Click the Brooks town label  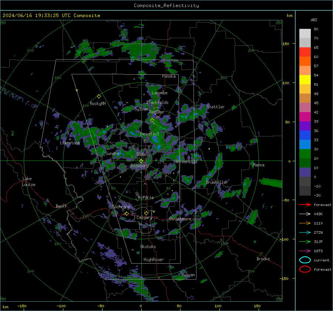263,259
